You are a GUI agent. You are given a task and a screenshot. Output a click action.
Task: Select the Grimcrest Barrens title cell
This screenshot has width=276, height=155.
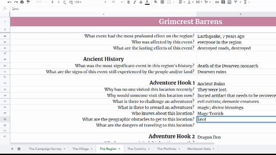143,22
